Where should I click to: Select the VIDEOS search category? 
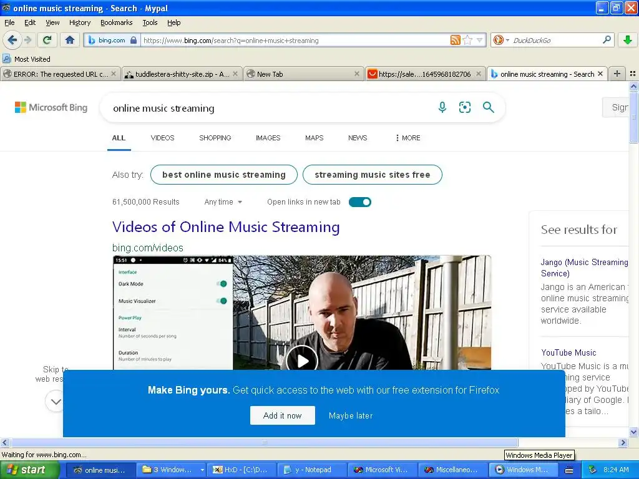click(x=162, y=138)
